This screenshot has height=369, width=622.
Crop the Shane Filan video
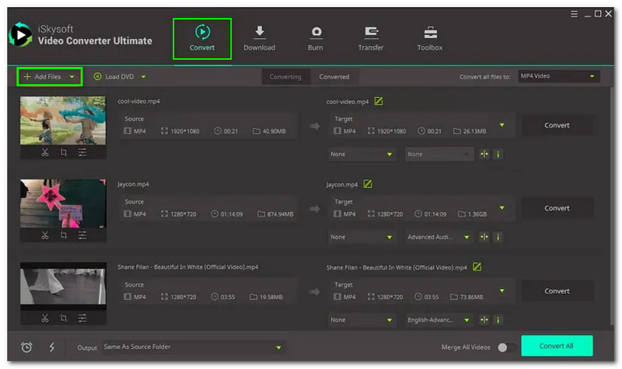click(x=64, y=319)
